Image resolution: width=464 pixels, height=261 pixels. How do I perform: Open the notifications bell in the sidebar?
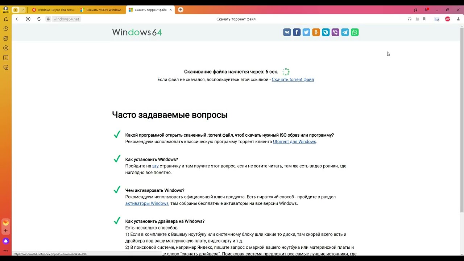pyautogui.click(x=6, y=19)
